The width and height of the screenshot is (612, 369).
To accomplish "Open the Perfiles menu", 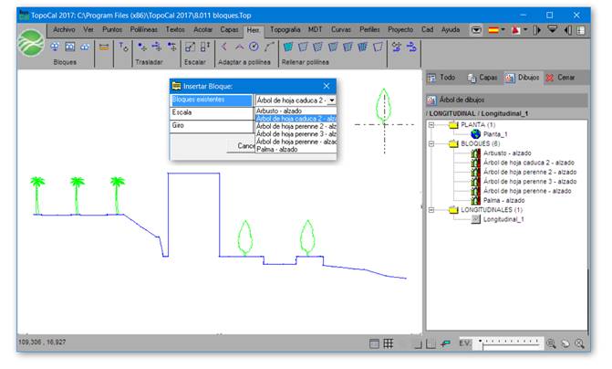I will click(x=369, y=30).
